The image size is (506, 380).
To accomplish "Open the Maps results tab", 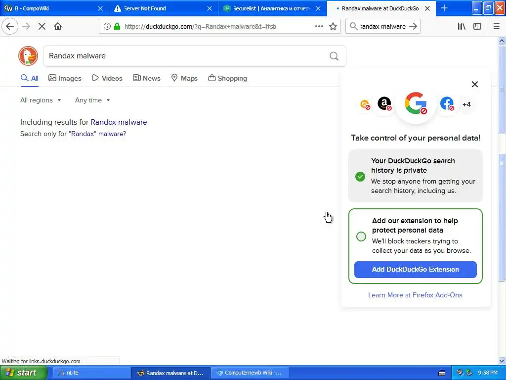I will pos(184,78).
